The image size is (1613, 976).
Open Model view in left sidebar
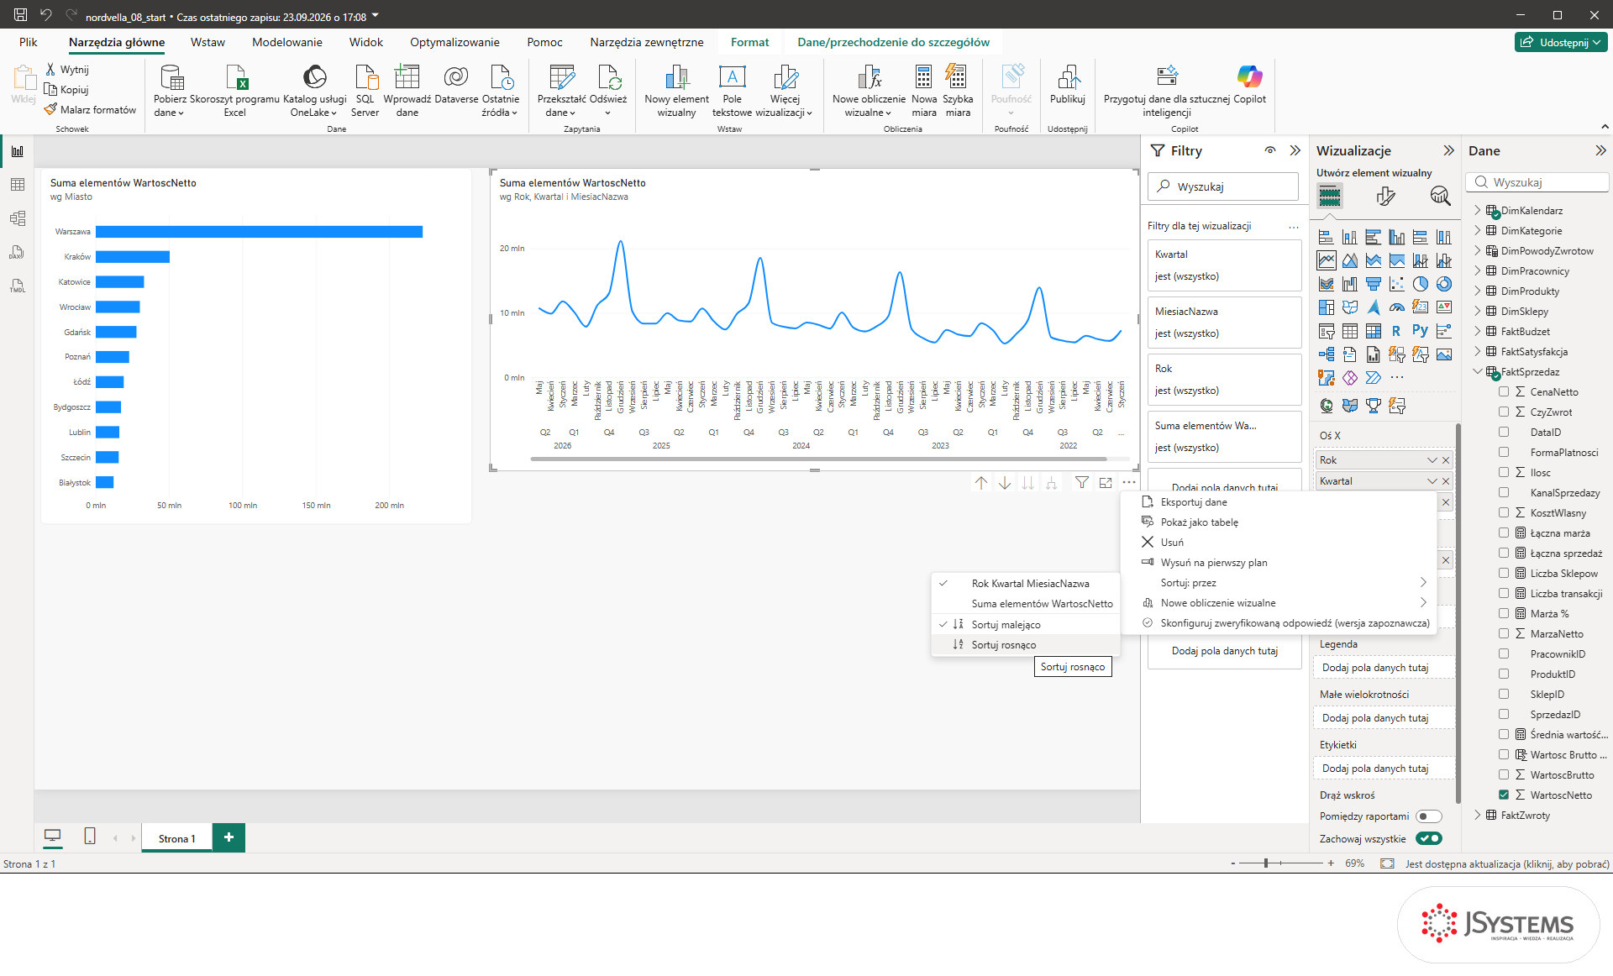point(18,218)
